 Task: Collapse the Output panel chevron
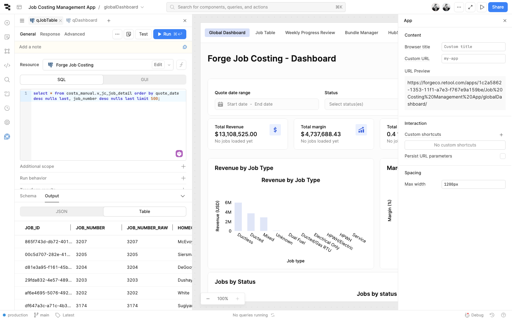coord(183,196)
